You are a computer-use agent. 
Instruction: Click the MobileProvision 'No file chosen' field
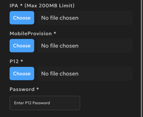(85, 46)
